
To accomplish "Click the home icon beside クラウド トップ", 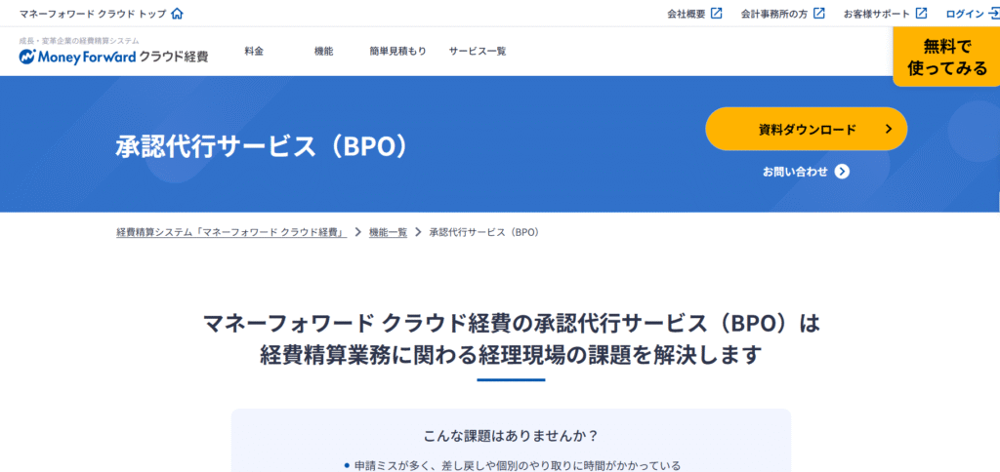I will point(178,14).
